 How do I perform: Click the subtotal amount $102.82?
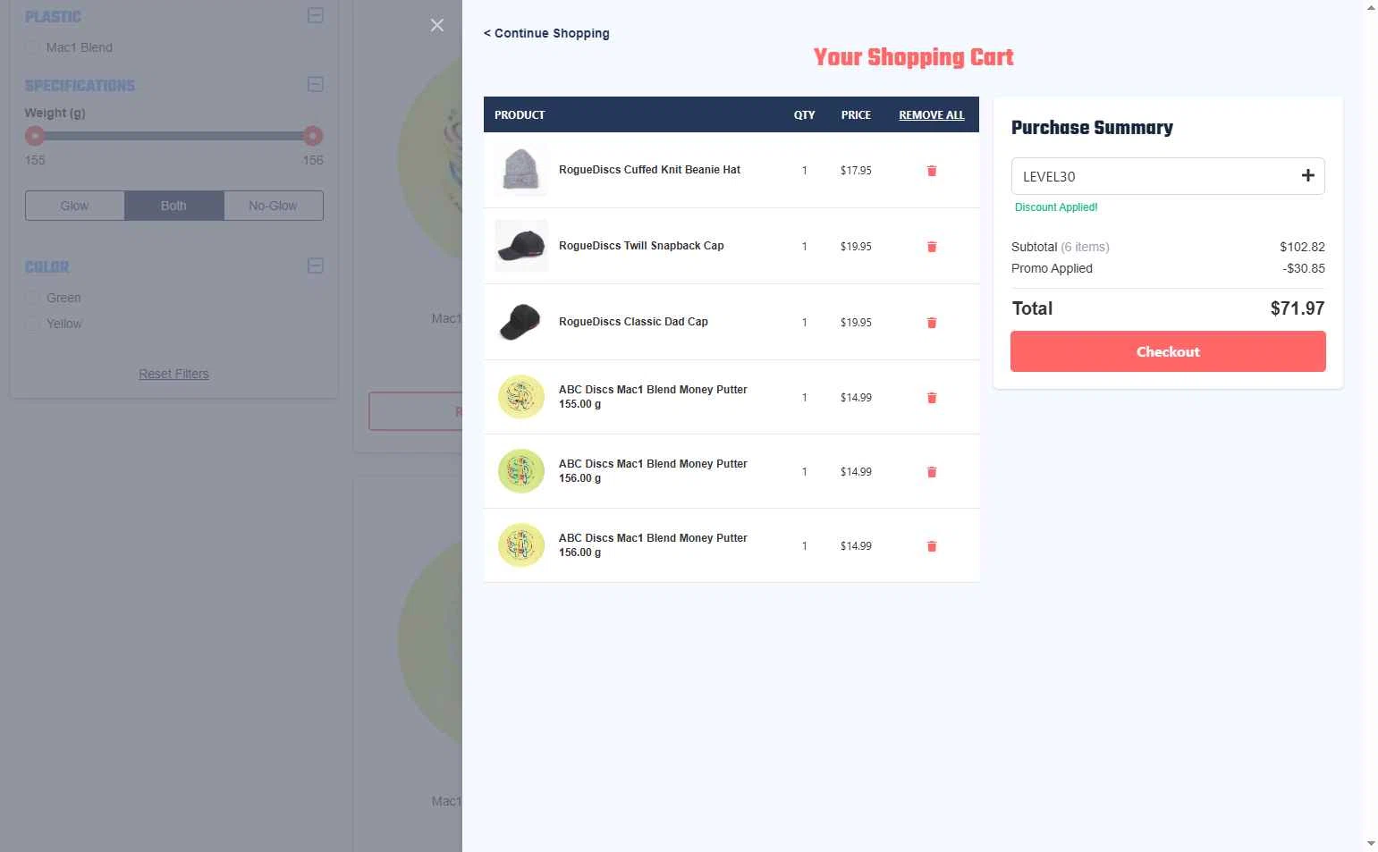point(1302,247)
